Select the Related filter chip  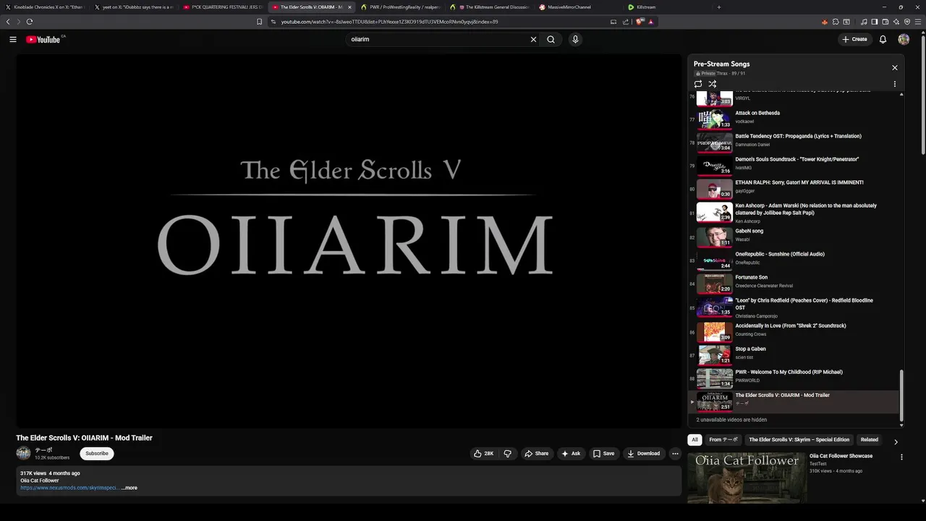pos(870,440)
